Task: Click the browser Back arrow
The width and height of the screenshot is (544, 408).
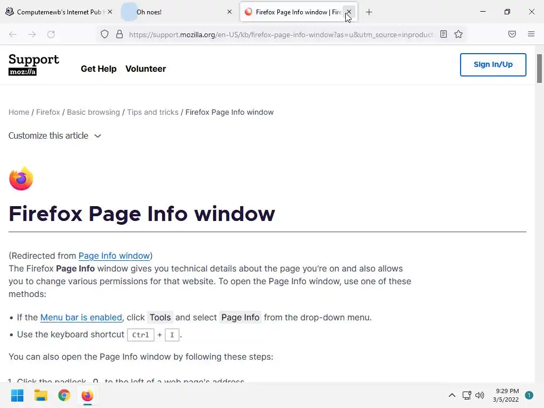Action: click(13, 35)
